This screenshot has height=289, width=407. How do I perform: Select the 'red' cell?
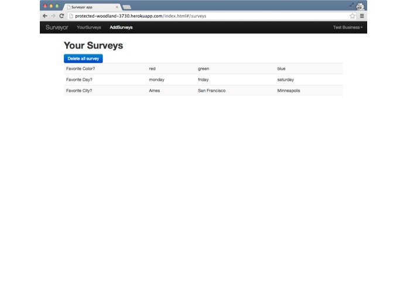point(172,68)
